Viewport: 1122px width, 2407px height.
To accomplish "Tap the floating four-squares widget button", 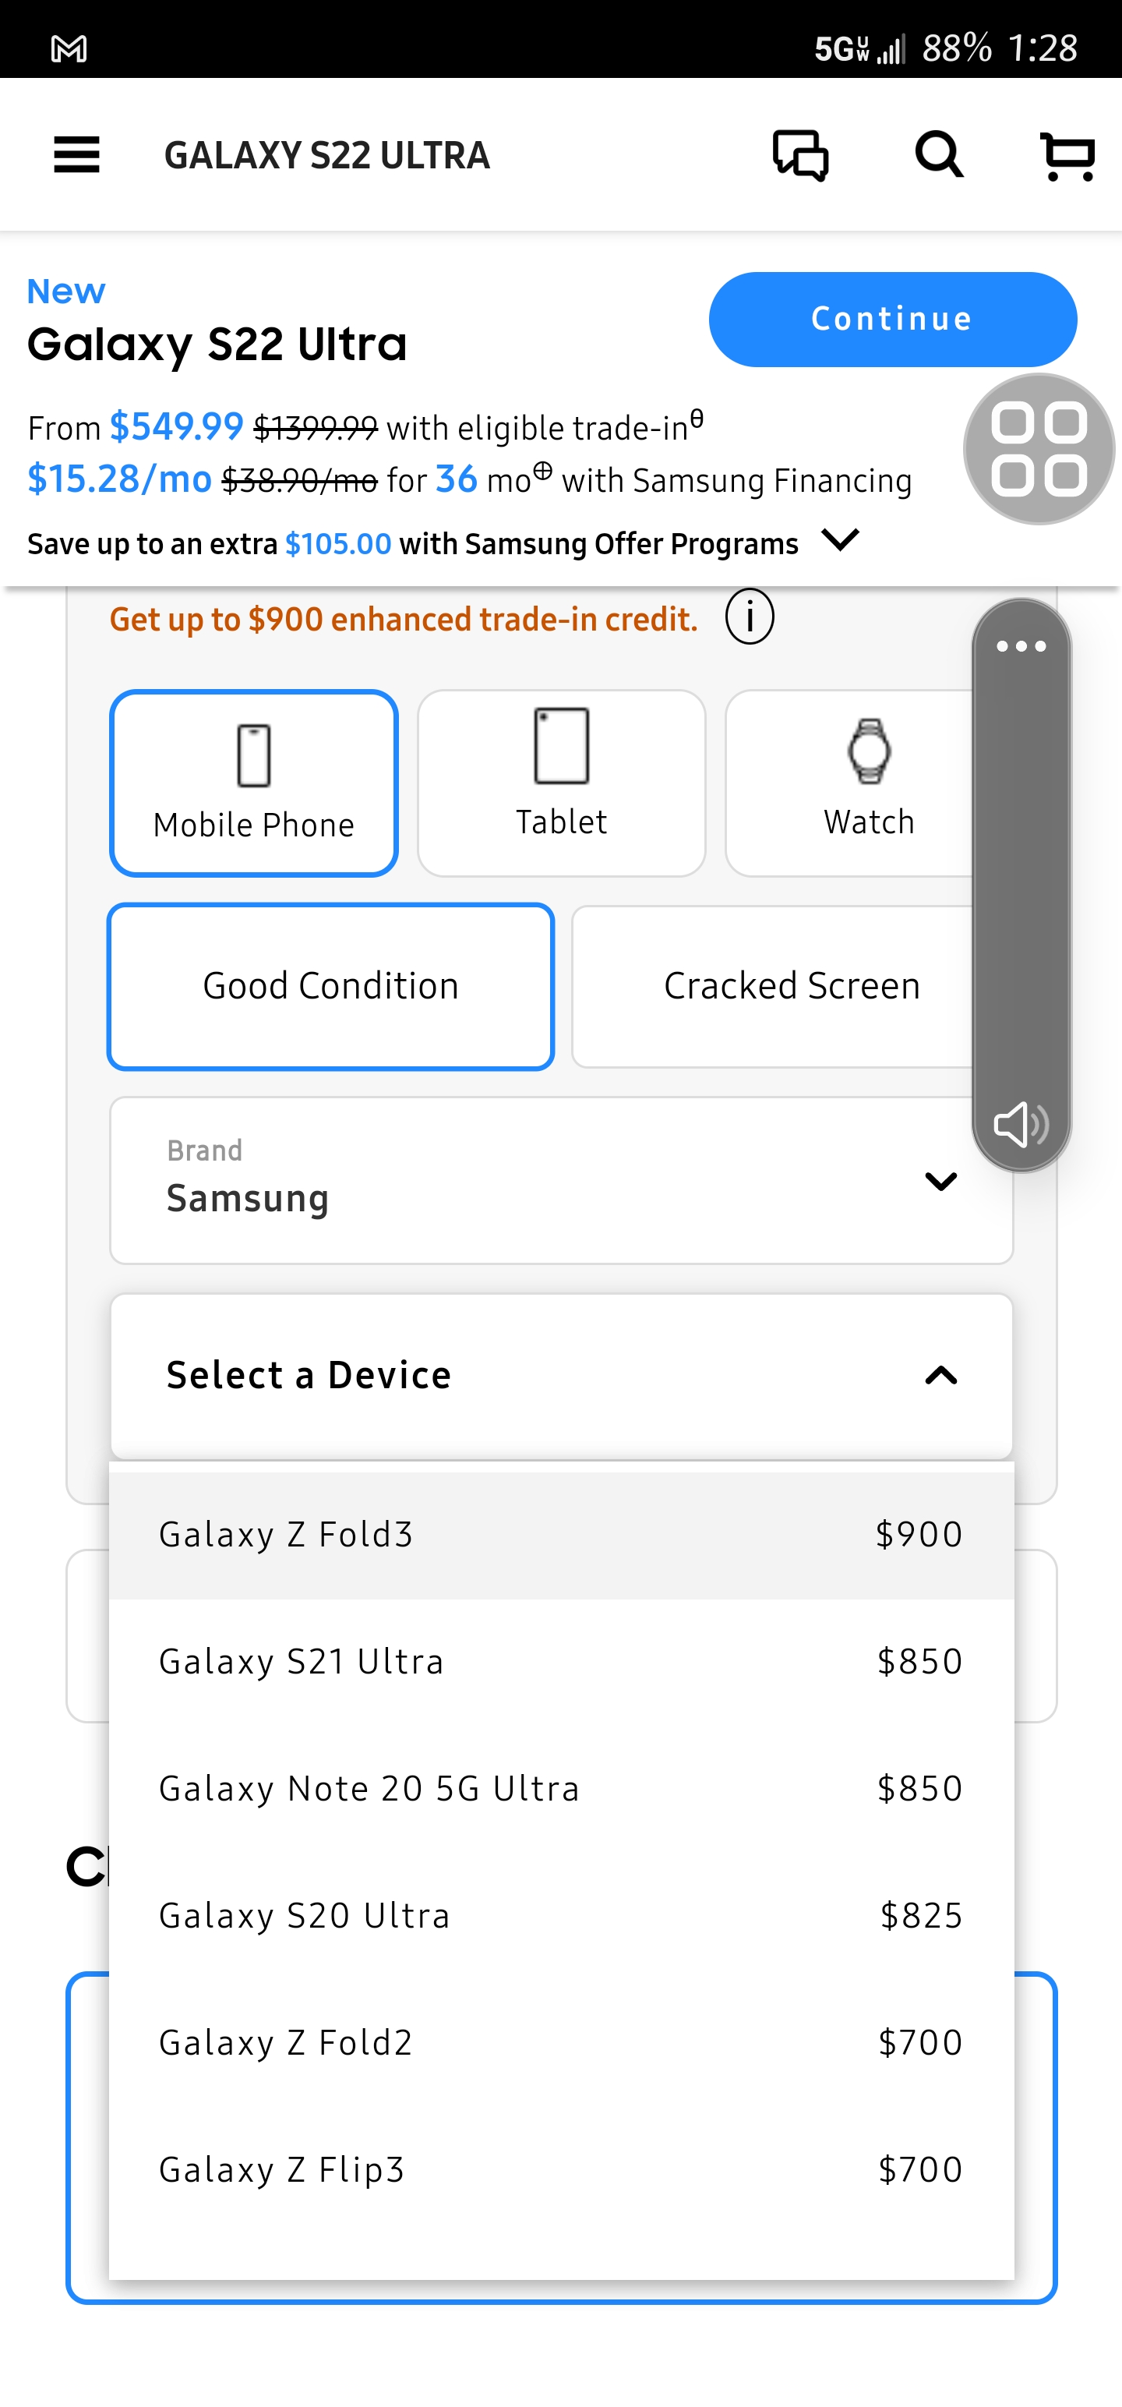I will pyautogui.click(x=1039, y=450).
